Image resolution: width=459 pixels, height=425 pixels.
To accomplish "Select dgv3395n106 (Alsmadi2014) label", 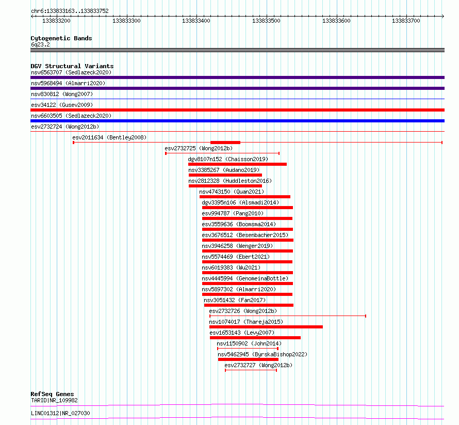I will [x=240, y=202].
